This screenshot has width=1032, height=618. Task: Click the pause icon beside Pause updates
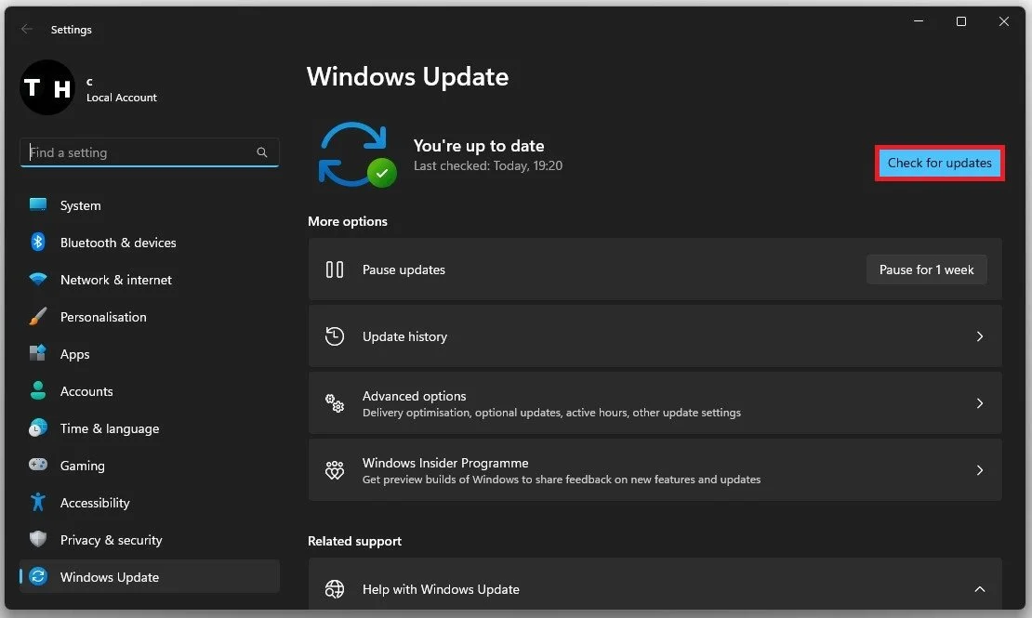pos(335,270)
